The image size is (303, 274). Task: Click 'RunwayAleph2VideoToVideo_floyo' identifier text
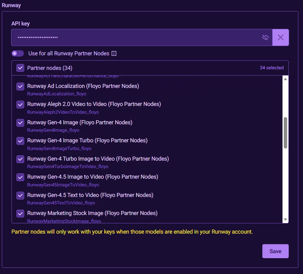point(63,112)
